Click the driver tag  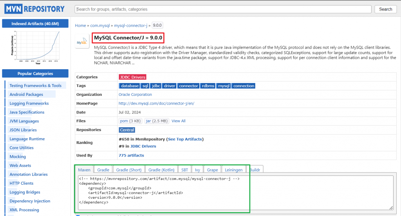click(x=169, y=86)
